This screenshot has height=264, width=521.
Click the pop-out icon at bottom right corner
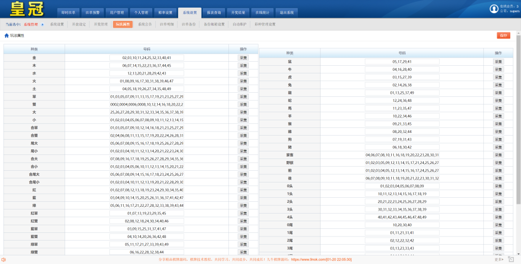click(x=511, y=259)
